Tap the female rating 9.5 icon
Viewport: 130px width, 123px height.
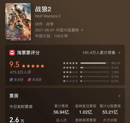pyautogui.click(x=29, y=80)
